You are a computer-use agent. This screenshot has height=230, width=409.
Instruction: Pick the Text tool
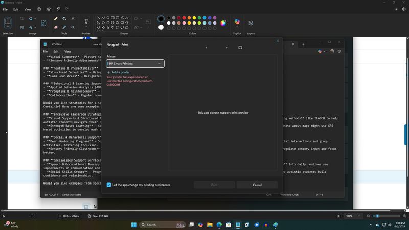(73, 19)
